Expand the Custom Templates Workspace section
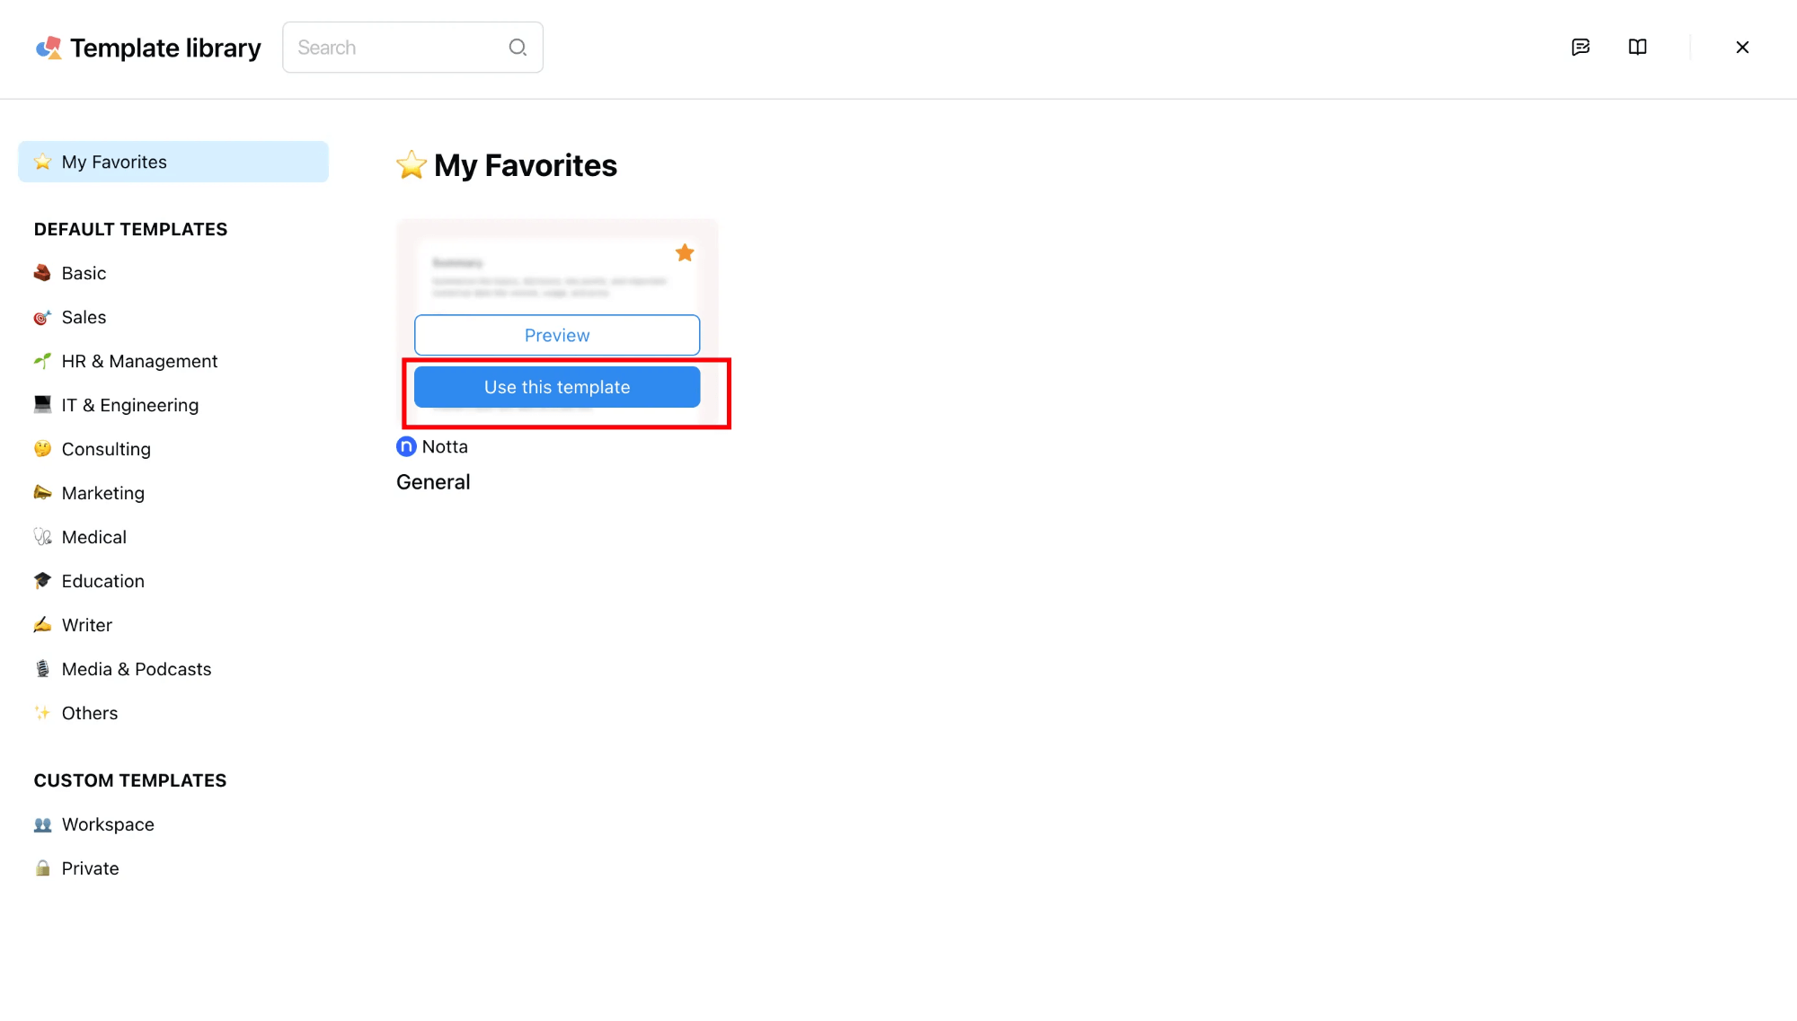Screen dimensions: 1797x1021 (109, 823)
